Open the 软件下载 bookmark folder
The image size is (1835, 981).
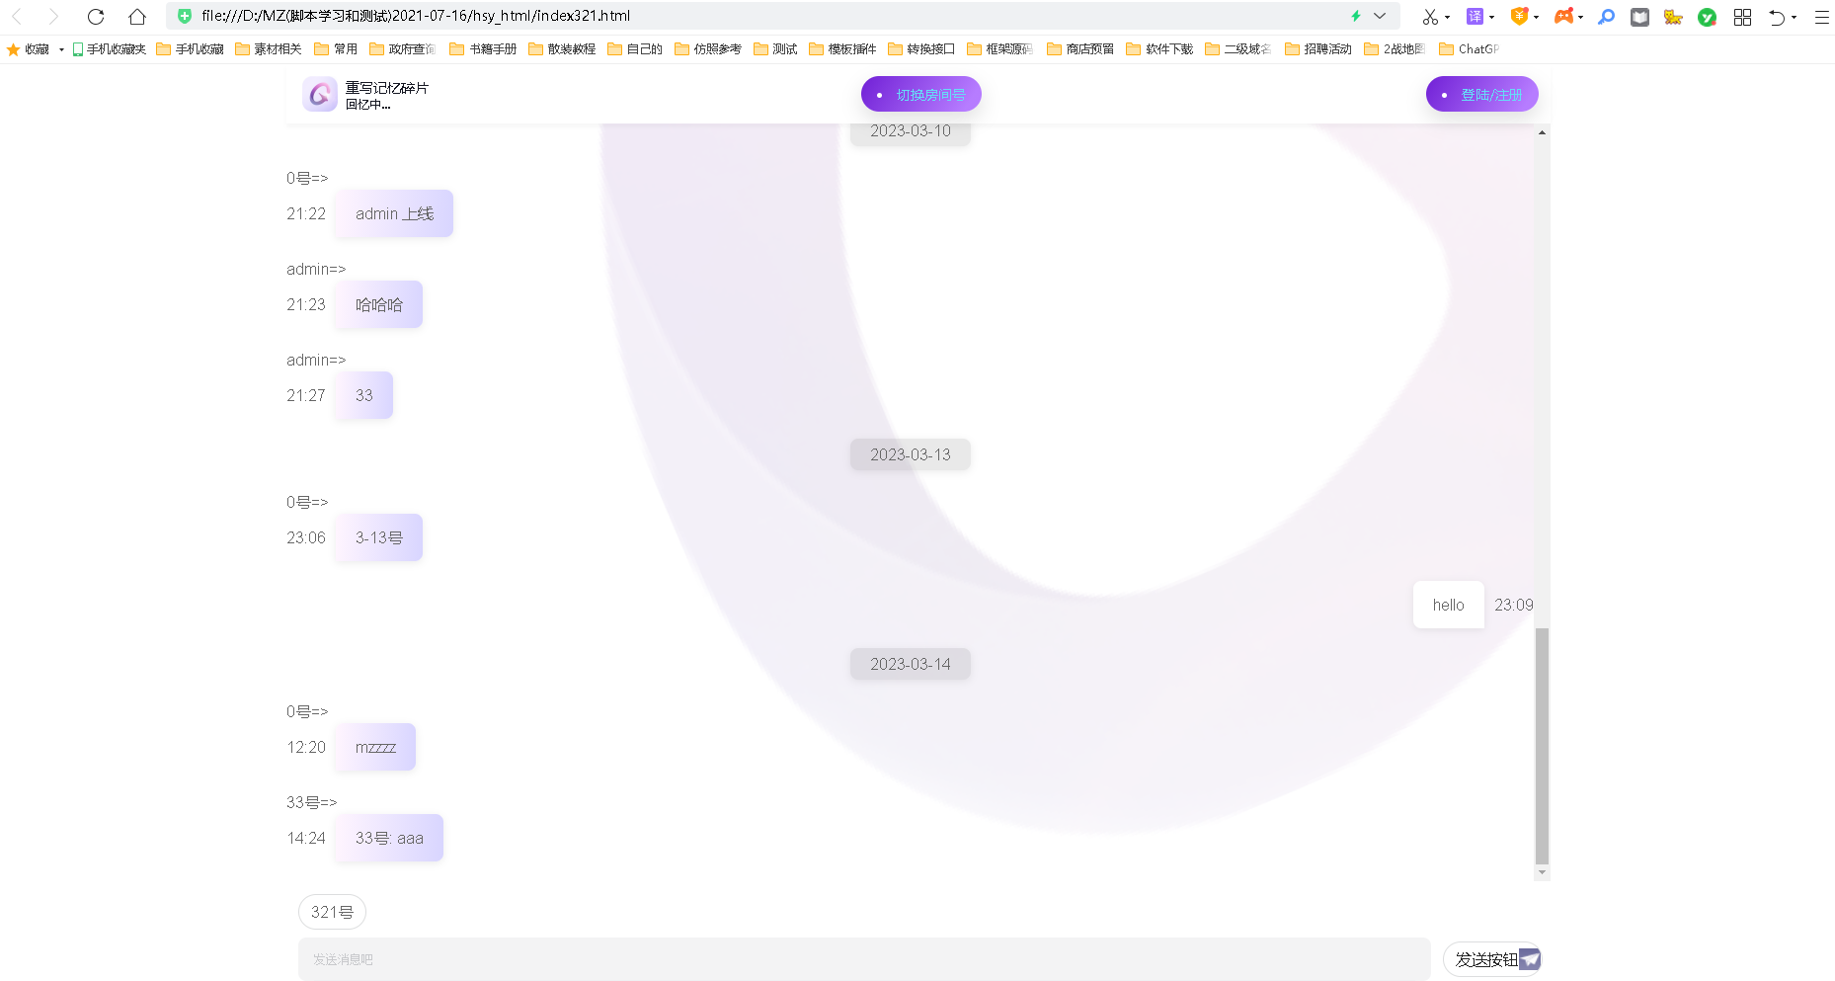(x=1159, y=49)
